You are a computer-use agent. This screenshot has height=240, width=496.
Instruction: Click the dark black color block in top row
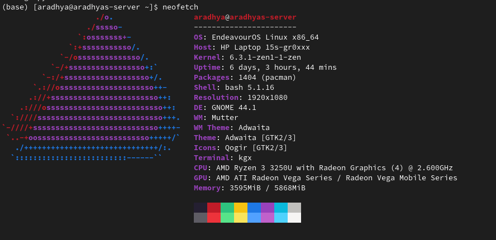(x=201, y=208)
